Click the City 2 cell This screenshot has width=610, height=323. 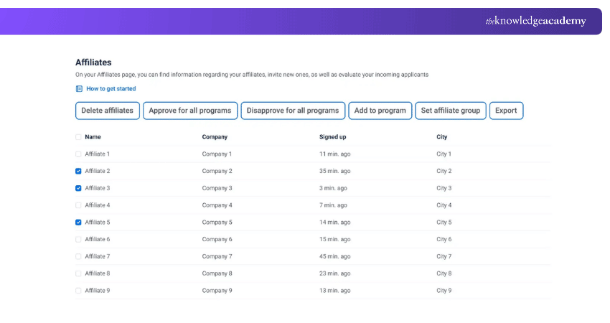coord(444,171)
